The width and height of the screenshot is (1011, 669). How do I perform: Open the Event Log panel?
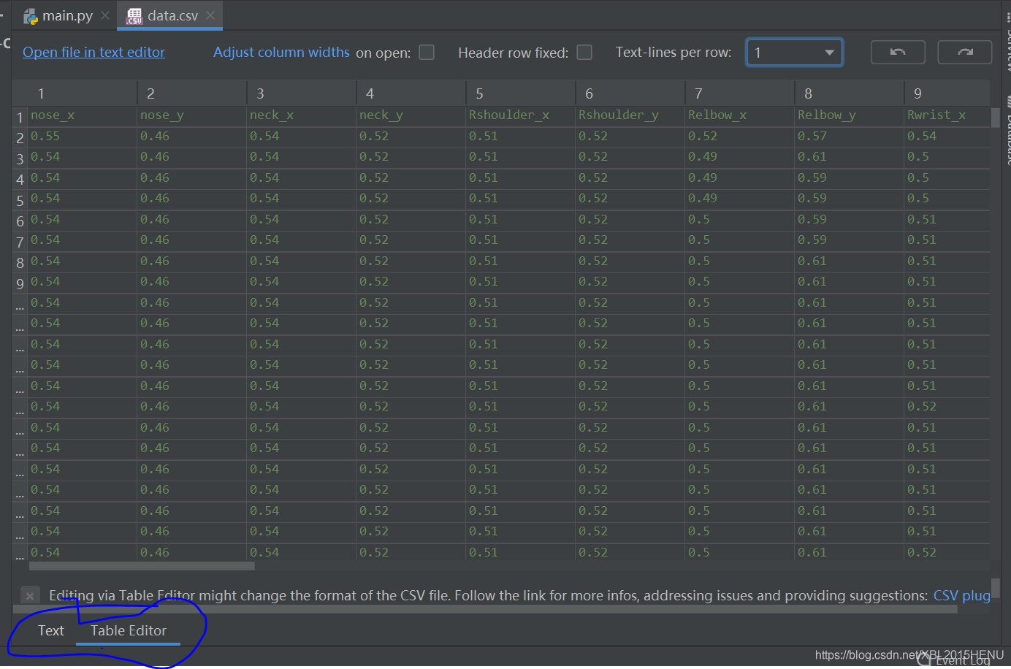(x=955, y=660)
